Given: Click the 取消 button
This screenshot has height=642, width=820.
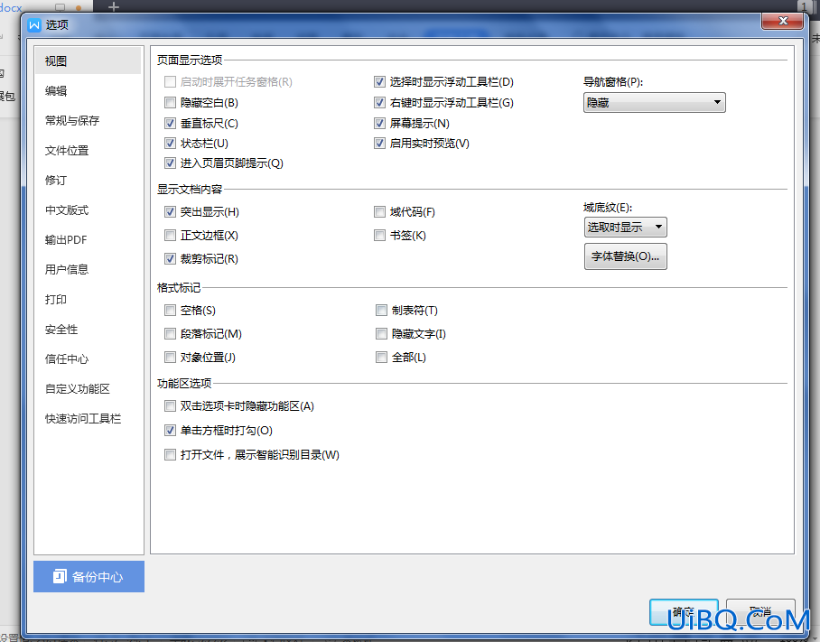Looking at the screenshot, I should pyautogui.click(x=760, y=612).
